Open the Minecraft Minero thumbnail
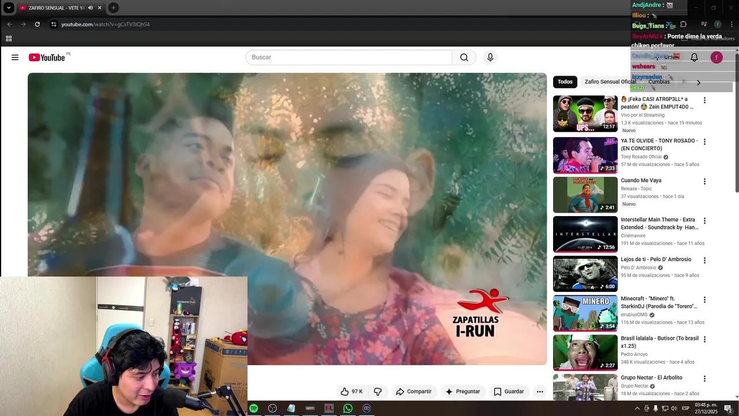The height and width of the screenshot is (416, 739). [585, 313]
